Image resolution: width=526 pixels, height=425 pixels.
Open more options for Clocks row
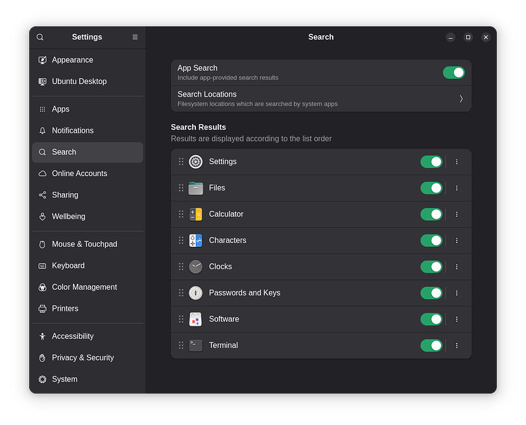click(456, 267)
